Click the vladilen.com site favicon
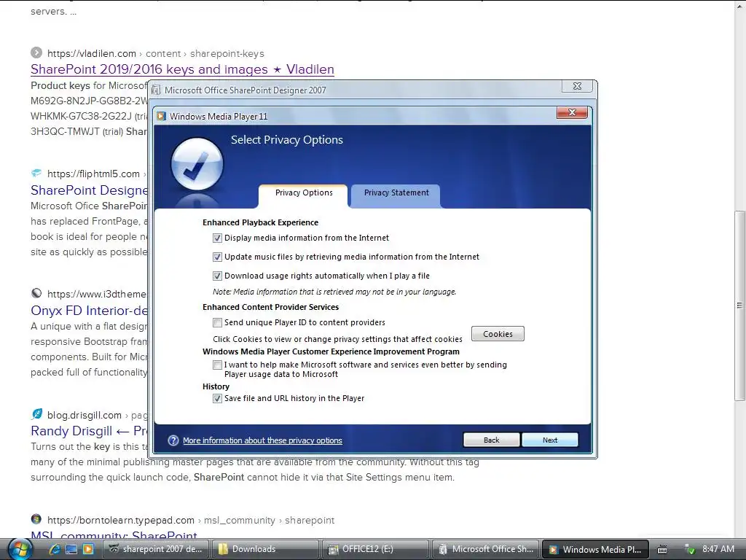 (36, 52)
